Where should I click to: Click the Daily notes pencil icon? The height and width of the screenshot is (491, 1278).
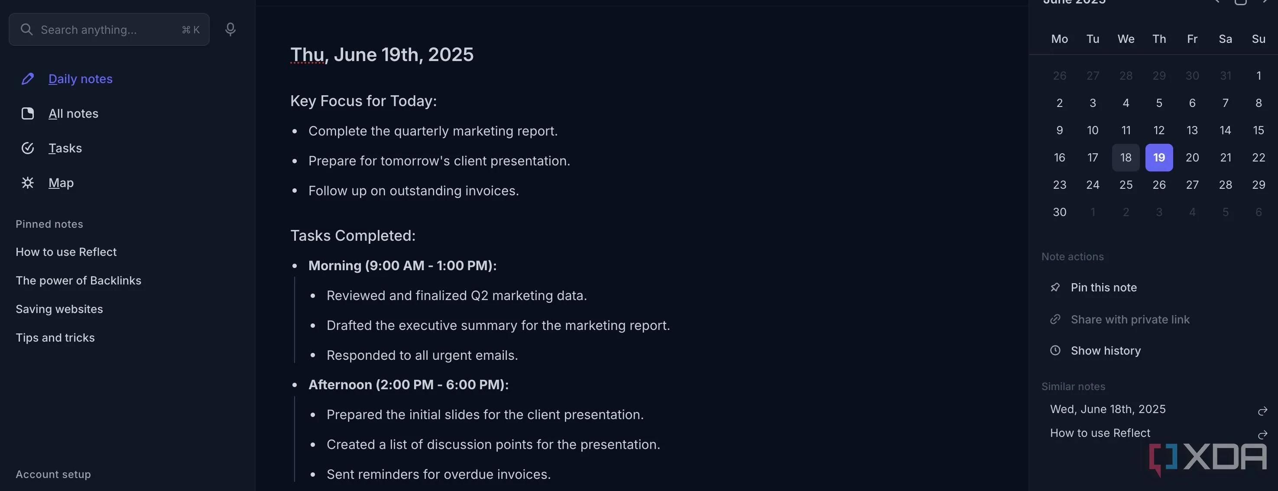point(28,79)
